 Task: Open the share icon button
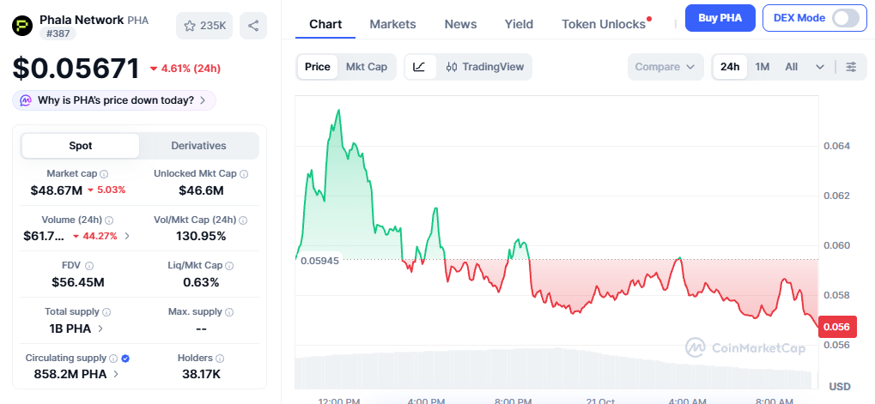coord(253,26)
